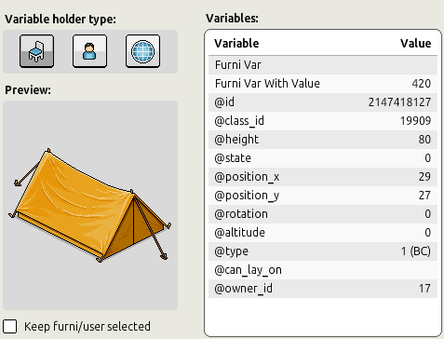Select the '@state' variable row

[323, 158]
